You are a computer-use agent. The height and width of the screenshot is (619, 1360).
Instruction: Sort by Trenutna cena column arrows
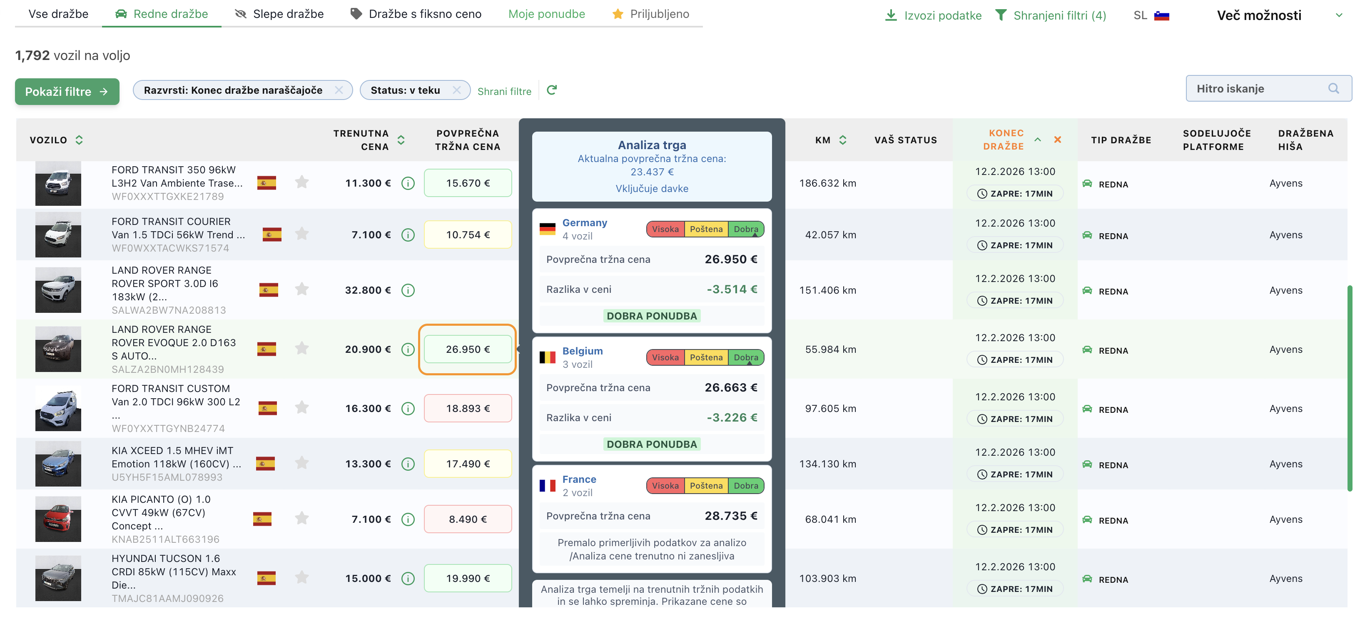click(x=401, y=140)
